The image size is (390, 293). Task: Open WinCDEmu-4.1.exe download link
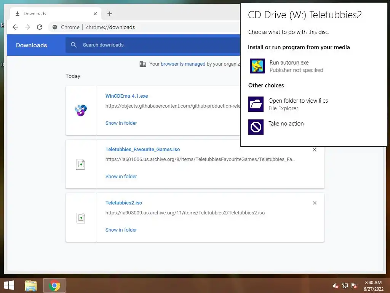126,96
